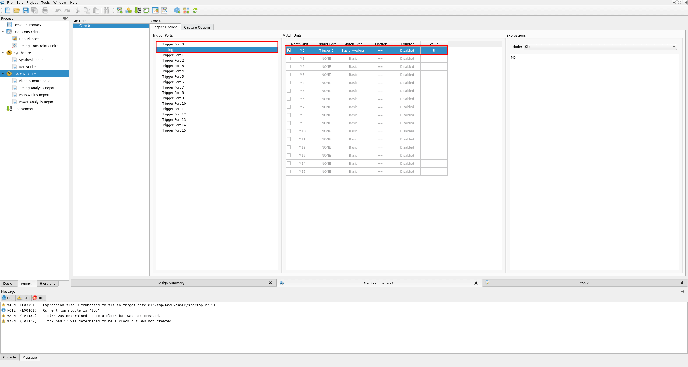Switch to the Capture Options tab
The height and width of the screenshot is (367, 688).
click(197, 27)
